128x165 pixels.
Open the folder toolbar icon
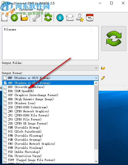click(24, 17)
